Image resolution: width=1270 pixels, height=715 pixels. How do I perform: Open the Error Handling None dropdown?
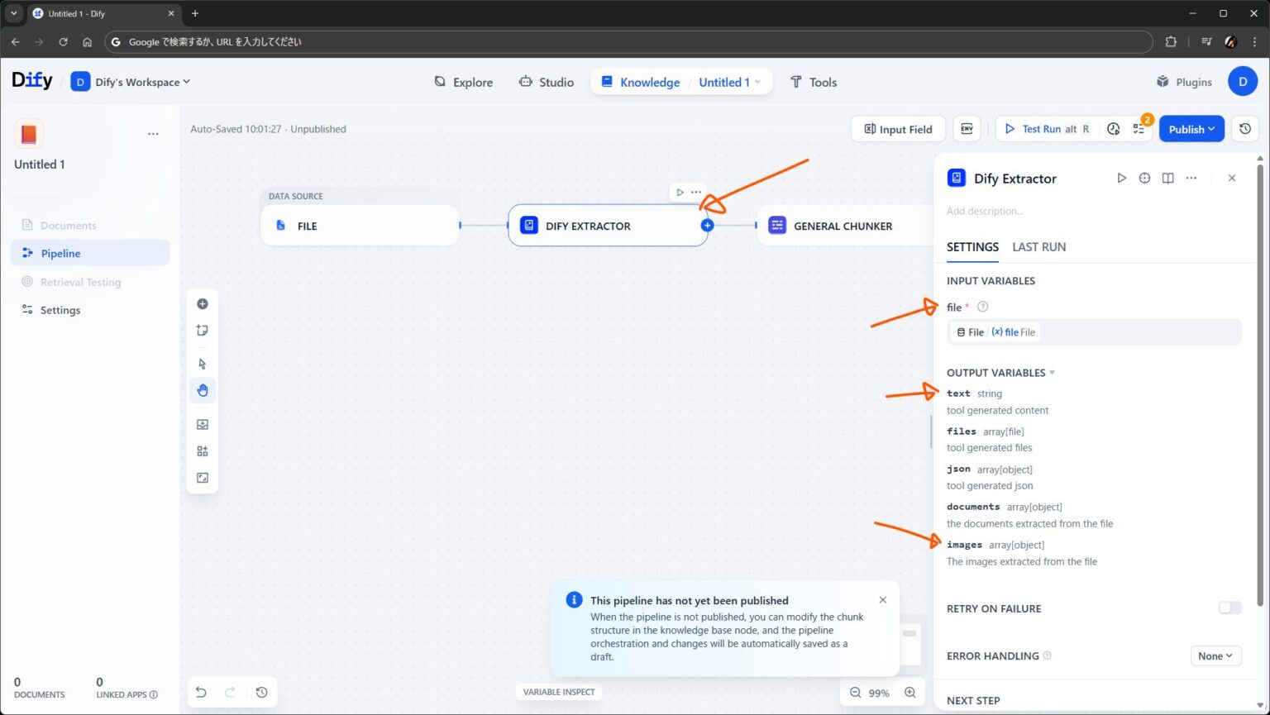pyautogui.click(x=1215, y=655)
